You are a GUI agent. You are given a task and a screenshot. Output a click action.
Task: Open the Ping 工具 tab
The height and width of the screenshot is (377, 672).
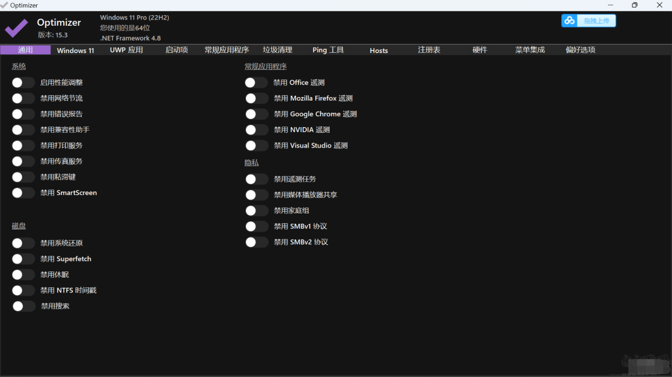click(328, 50)
